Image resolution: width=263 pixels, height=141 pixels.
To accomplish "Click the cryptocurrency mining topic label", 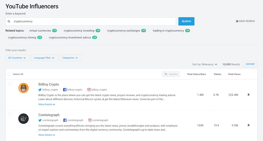I will tap(22, 37).
